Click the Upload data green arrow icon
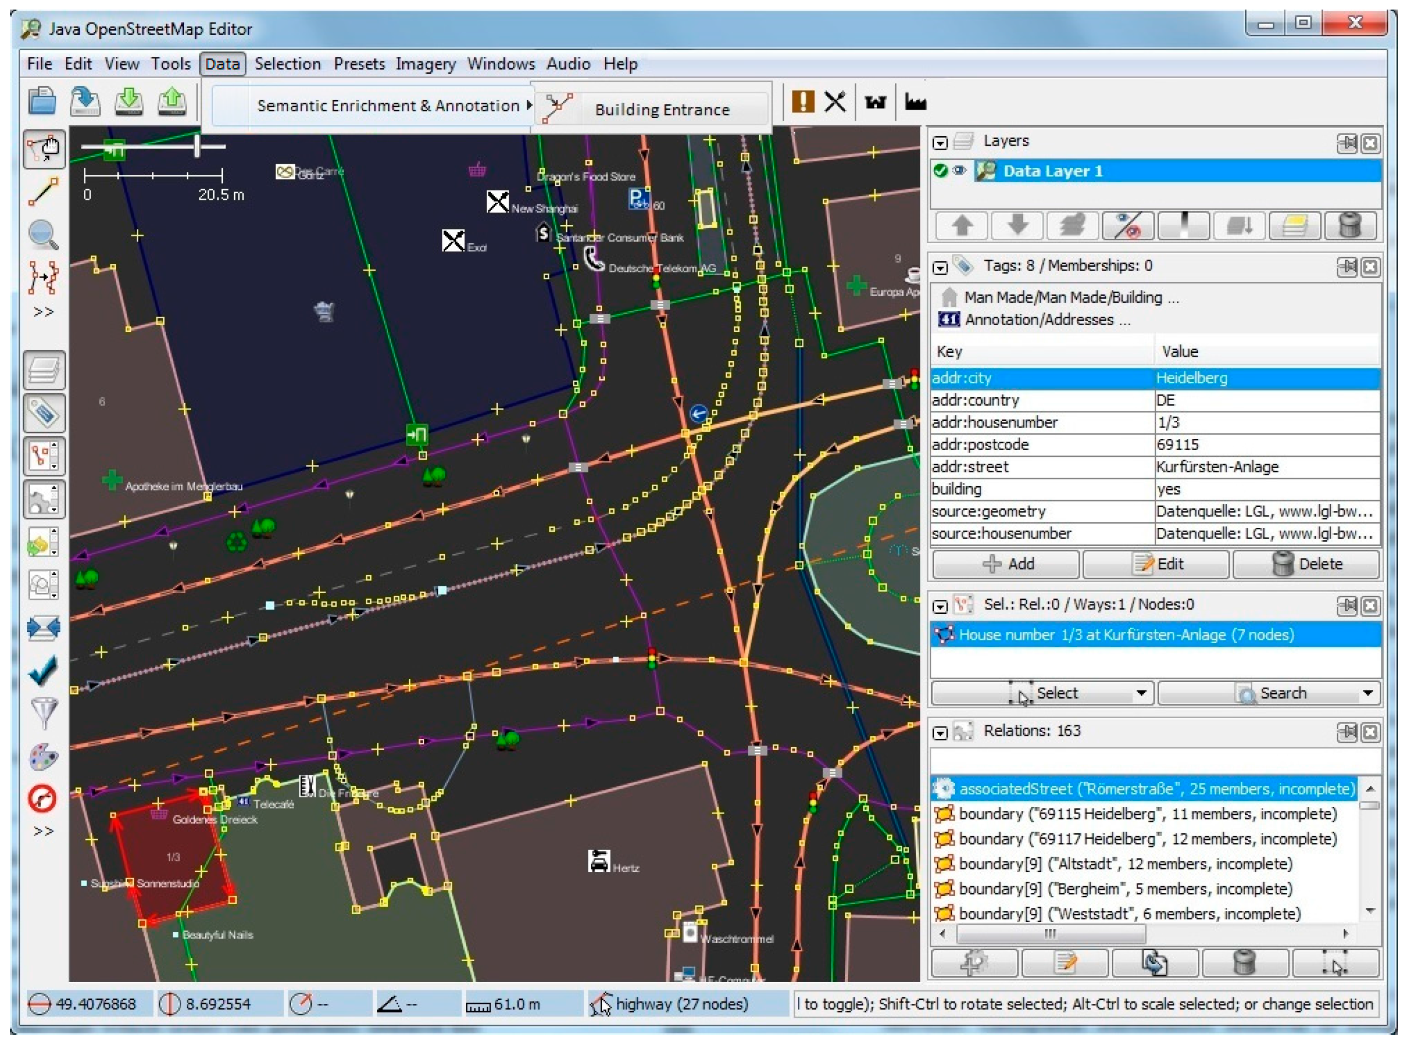1410x1046 pixels. pyautogui.click(x=172, y=101)
